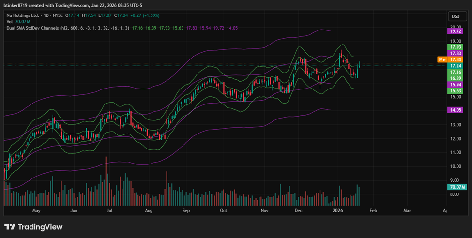
Task: Open the USD currency selector
Action: point(456,15)
